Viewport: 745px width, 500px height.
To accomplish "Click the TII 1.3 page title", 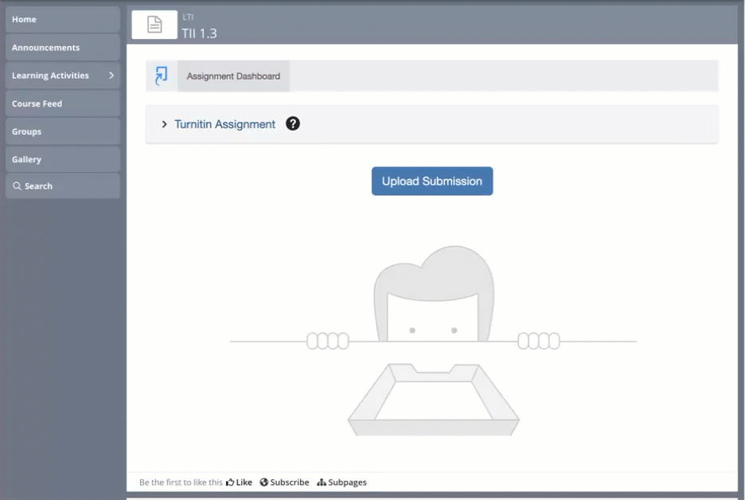I will (199, 33).
